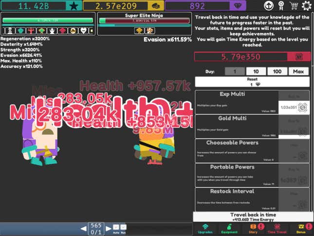Click the star experience icon
Viewport: 314px width, 236px height.
[74, 6]
